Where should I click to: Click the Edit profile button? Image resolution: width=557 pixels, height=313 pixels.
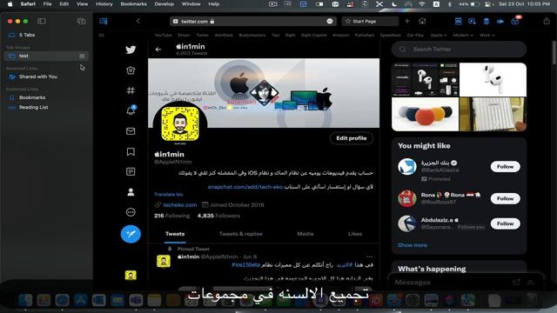(352, 138)
